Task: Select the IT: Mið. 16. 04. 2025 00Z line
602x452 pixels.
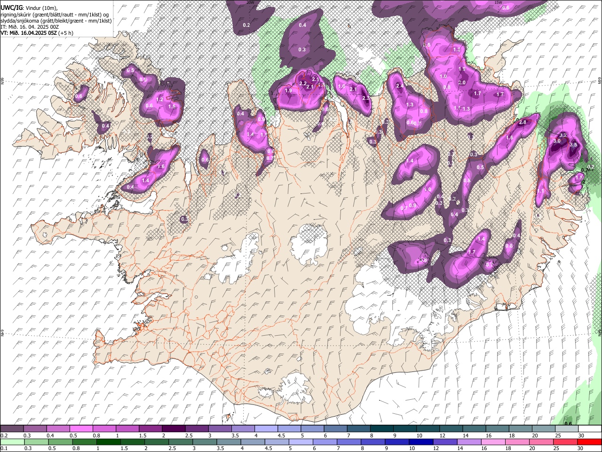Action: pyautogui.click(x=30, y=27)
